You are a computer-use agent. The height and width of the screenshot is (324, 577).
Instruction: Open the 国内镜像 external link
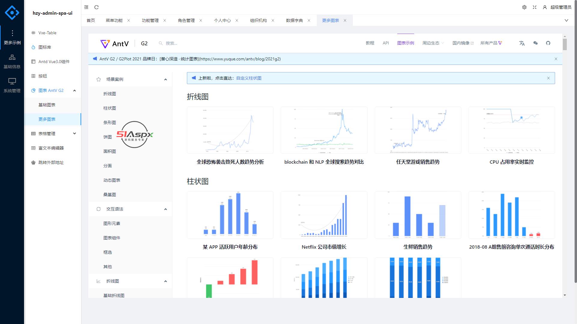tap(463, 43)
